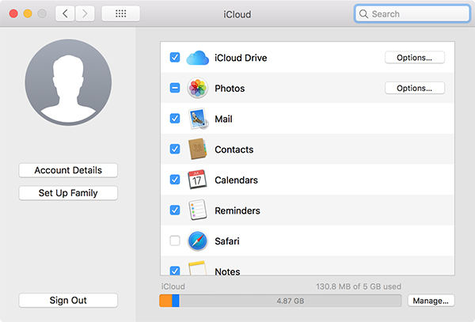Disable Contacts syncing checkbox
475x322 pixels.
click(x=175, y=149)
